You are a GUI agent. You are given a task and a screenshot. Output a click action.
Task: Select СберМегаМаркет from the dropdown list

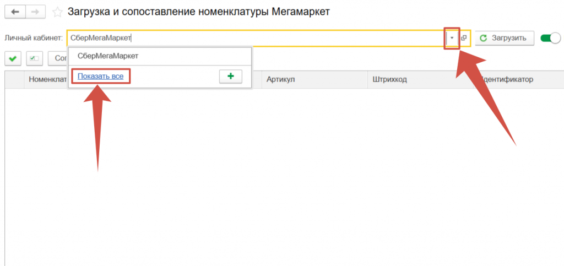click(x=108, y=56)
